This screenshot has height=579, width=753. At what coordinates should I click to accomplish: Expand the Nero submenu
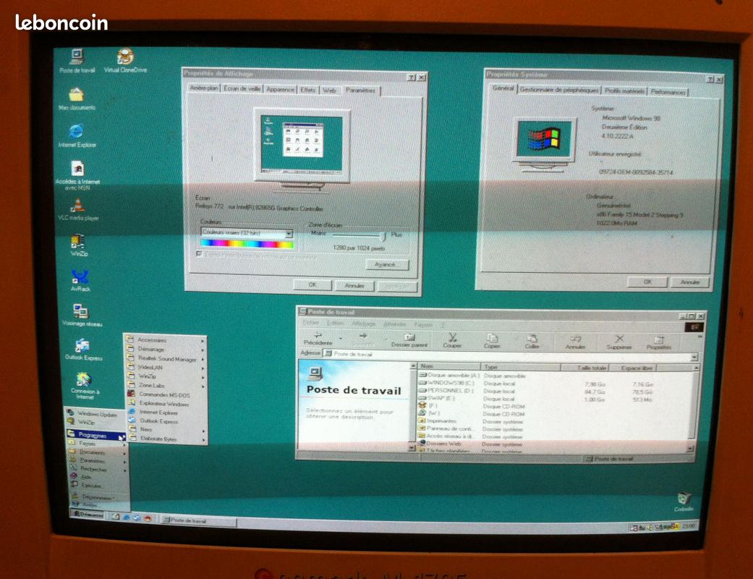[166, 430]
